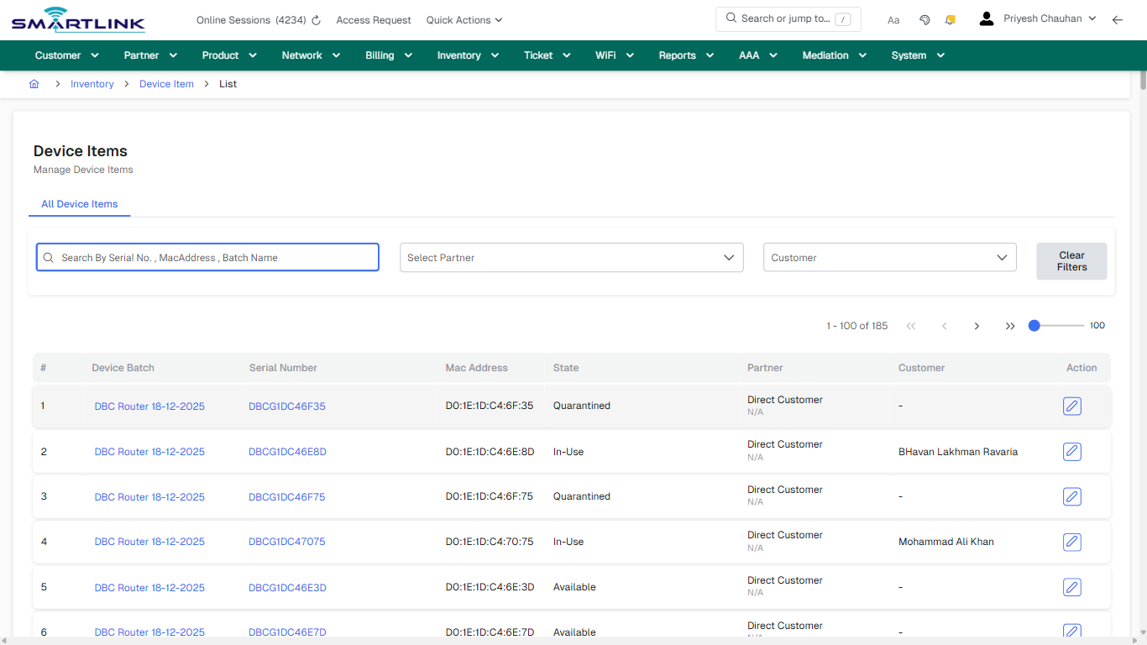Edit device item DBCG1DC46F35 via pencil icon
Viewport: 1147px width, 645px height.
tap(1071, 406)
